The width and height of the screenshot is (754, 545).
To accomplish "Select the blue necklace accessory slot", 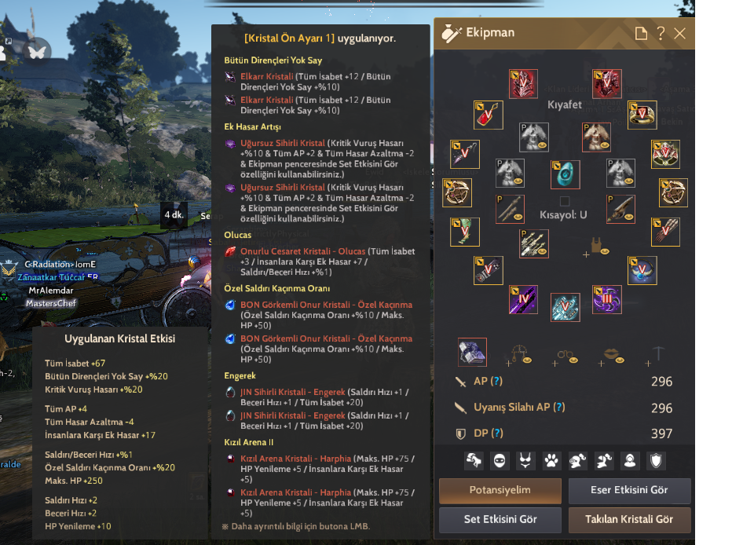I will (642, 271).
